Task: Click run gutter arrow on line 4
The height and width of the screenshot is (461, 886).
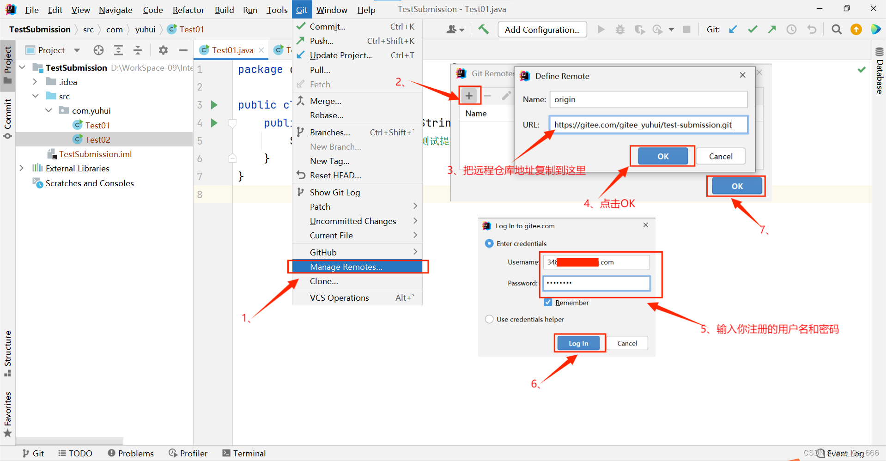Action: coord(214,123)
